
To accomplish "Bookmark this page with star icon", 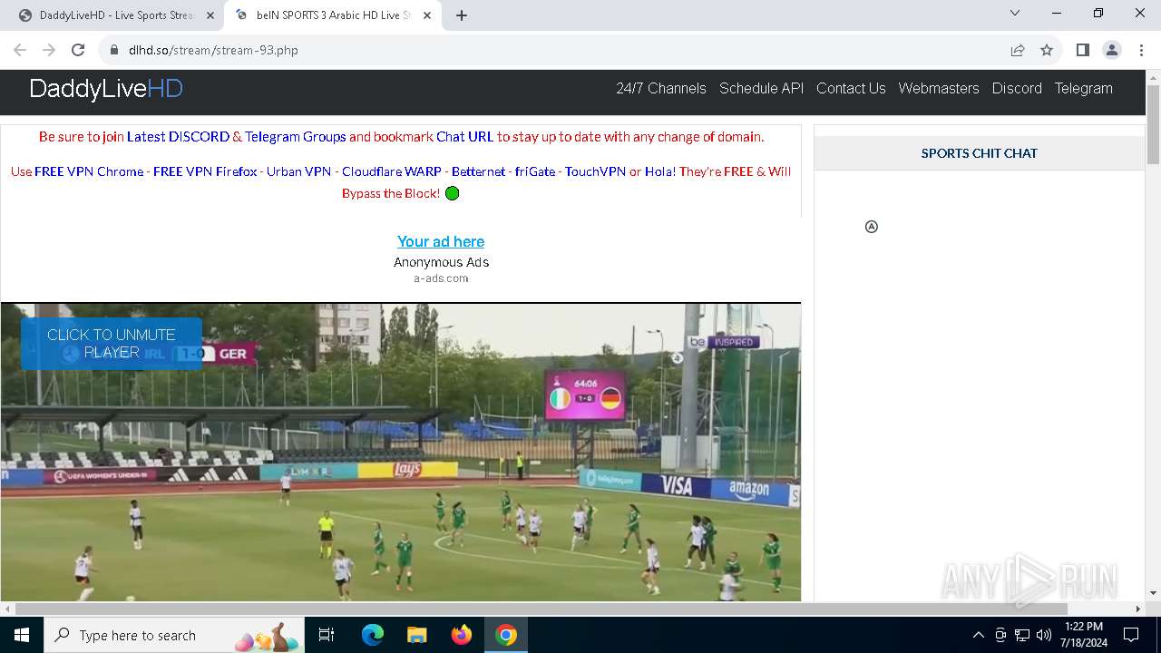I will coord(1047,50).
